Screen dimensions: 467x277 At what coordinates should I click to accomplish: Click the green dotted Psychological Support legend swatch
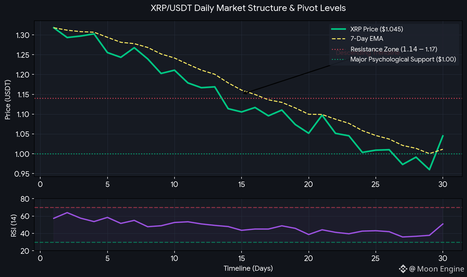point(339,59)
